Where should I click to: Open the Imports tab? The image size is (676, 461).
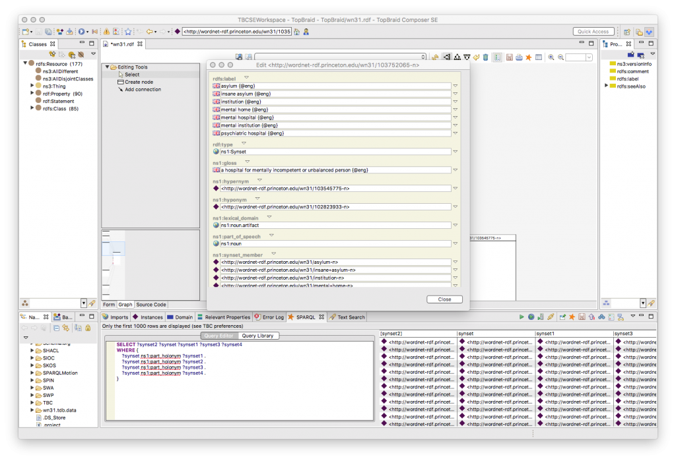(x=115, y=317)
